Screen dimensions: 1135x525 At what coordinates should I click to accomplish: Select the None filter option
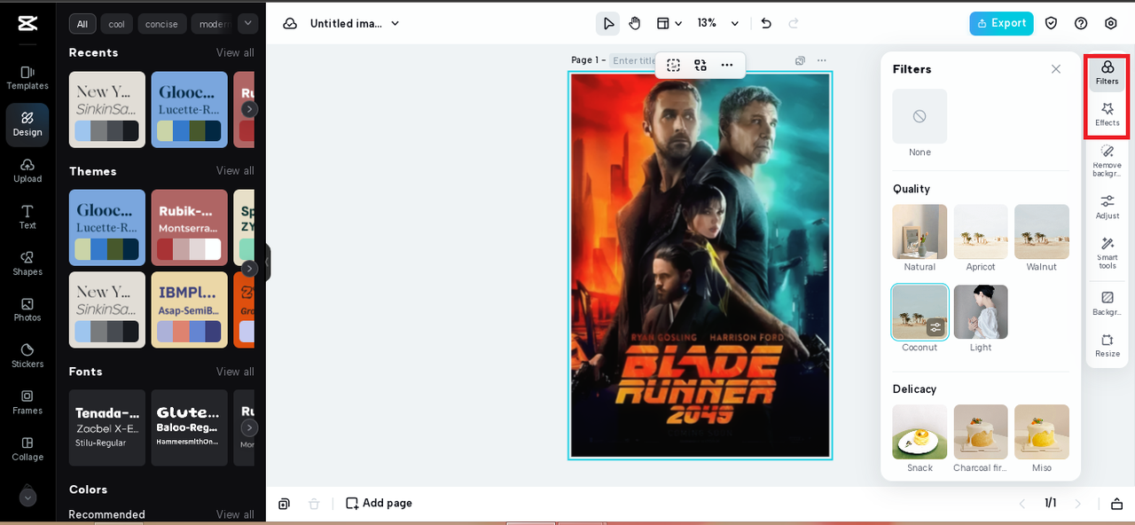tap(920, 116)
